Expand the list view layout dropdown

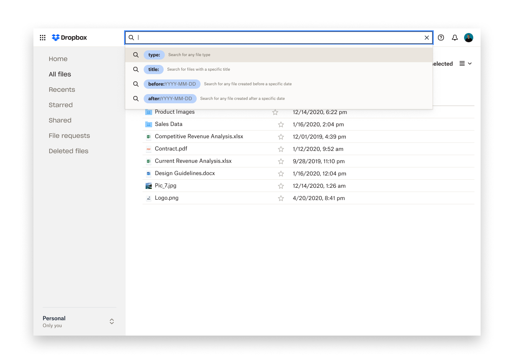466,64
